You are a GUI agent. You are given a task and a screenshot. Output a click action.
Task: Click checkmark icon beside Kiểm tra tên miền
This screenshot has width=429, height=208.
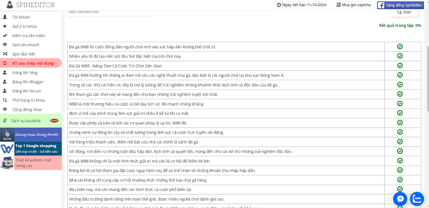point(5,35)
